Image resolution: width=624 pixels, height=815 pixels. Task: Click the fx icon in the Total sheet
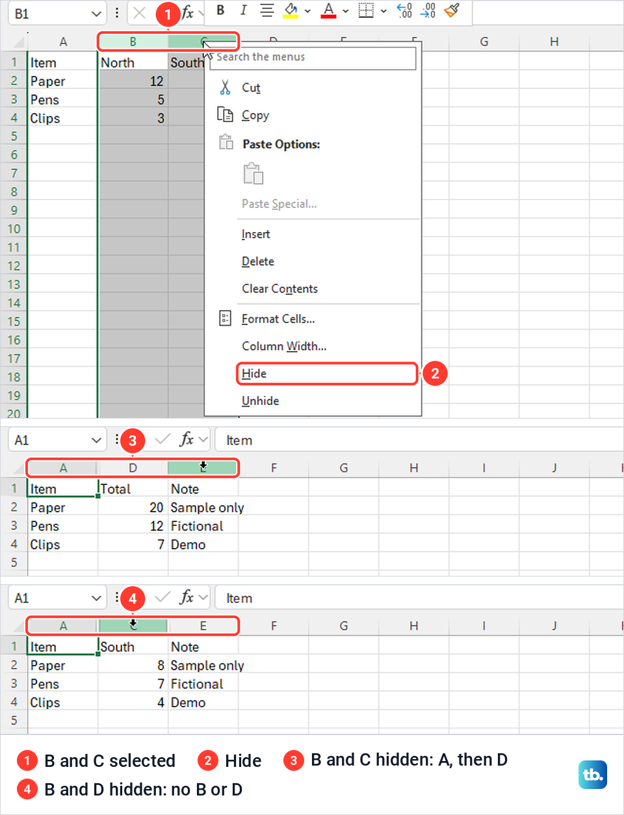(x=187, y=439)
